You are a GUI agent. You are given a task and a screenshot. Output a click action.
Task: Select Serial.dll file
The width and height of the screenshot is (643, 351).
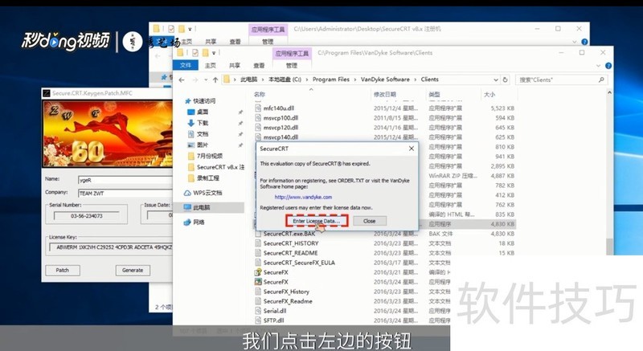[x=275, y=311]
